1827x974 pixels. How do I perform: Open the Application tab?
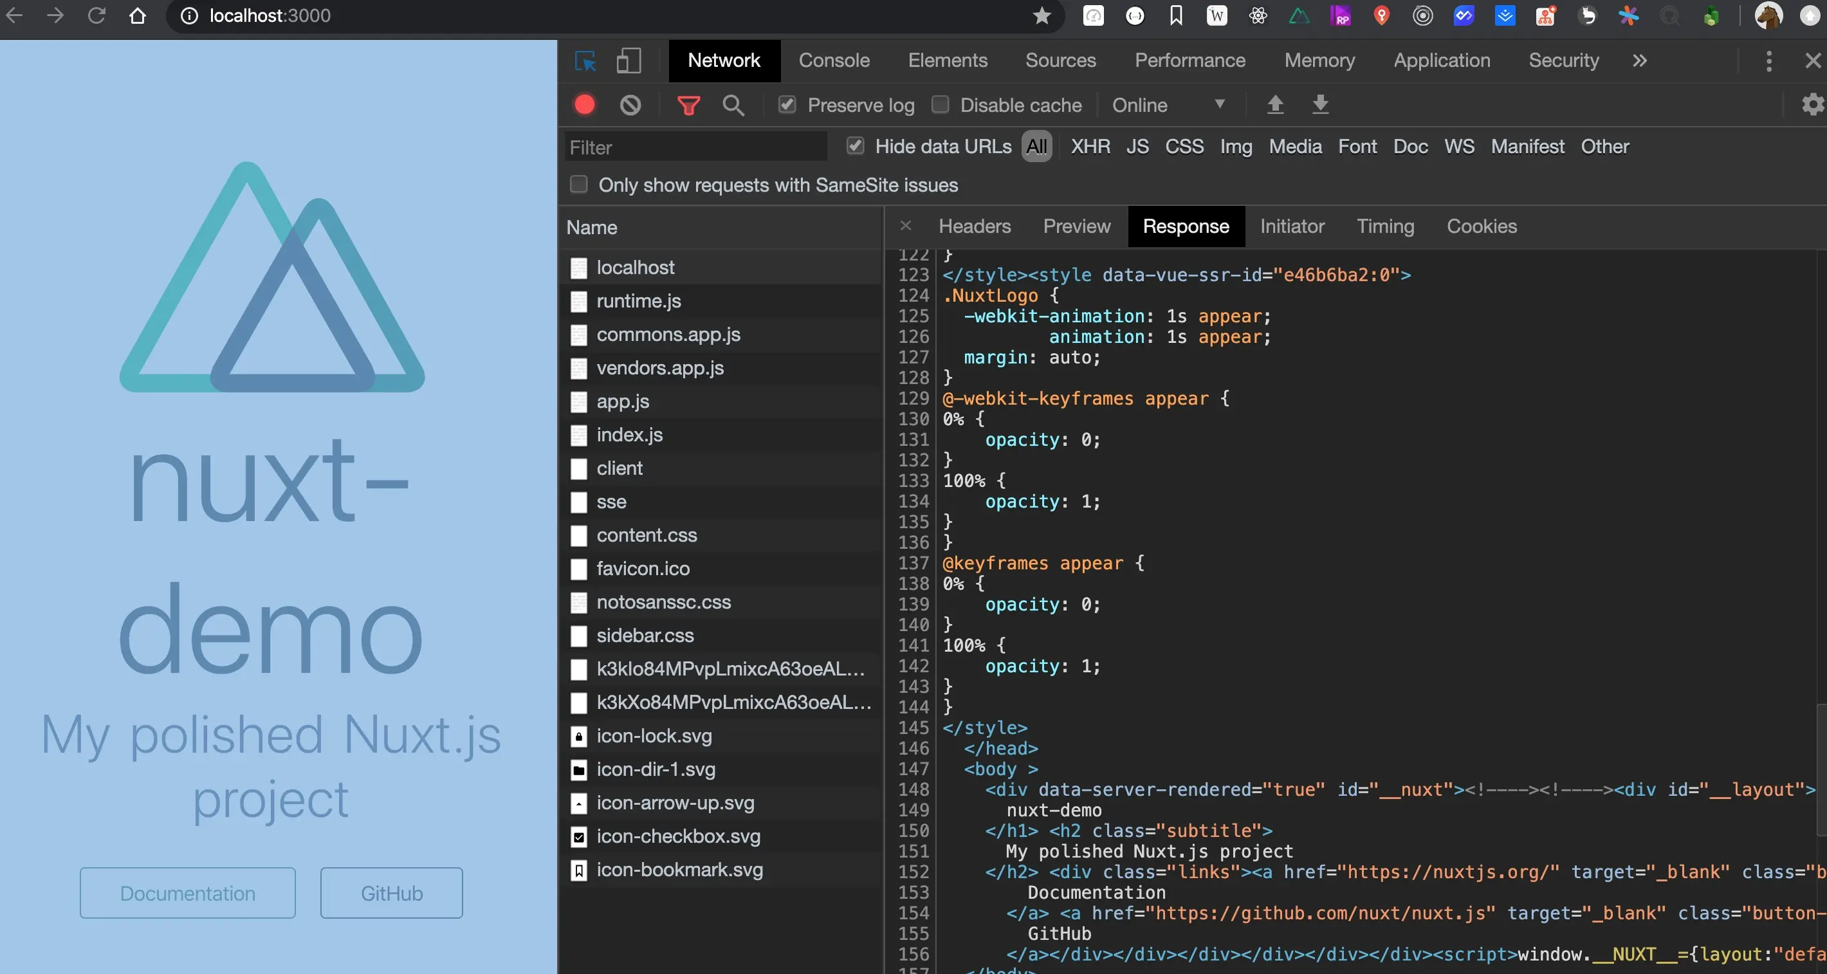coord(1441,61)
